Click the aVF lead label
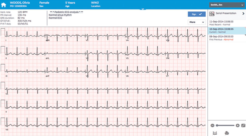This screenshot has height=136, width=246. tap(47, 76)
